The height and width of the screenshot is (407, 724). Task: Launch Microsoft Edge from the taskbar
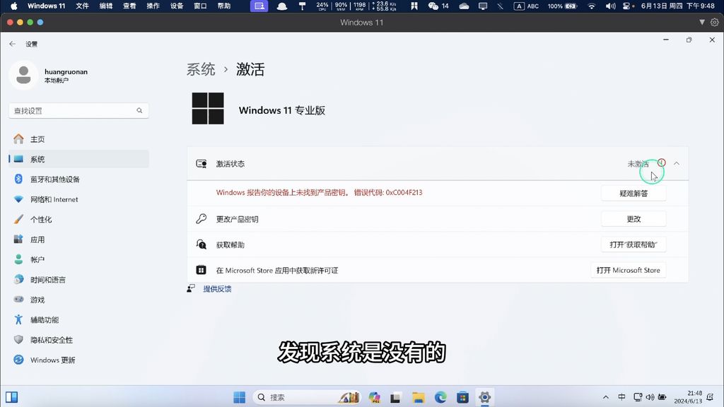440,397
